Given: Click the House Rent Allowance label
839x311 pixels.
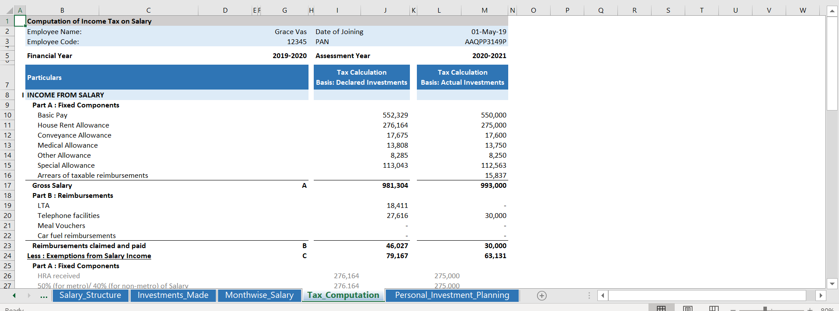Looking at the screenshot, I should [x=73, y=125].
